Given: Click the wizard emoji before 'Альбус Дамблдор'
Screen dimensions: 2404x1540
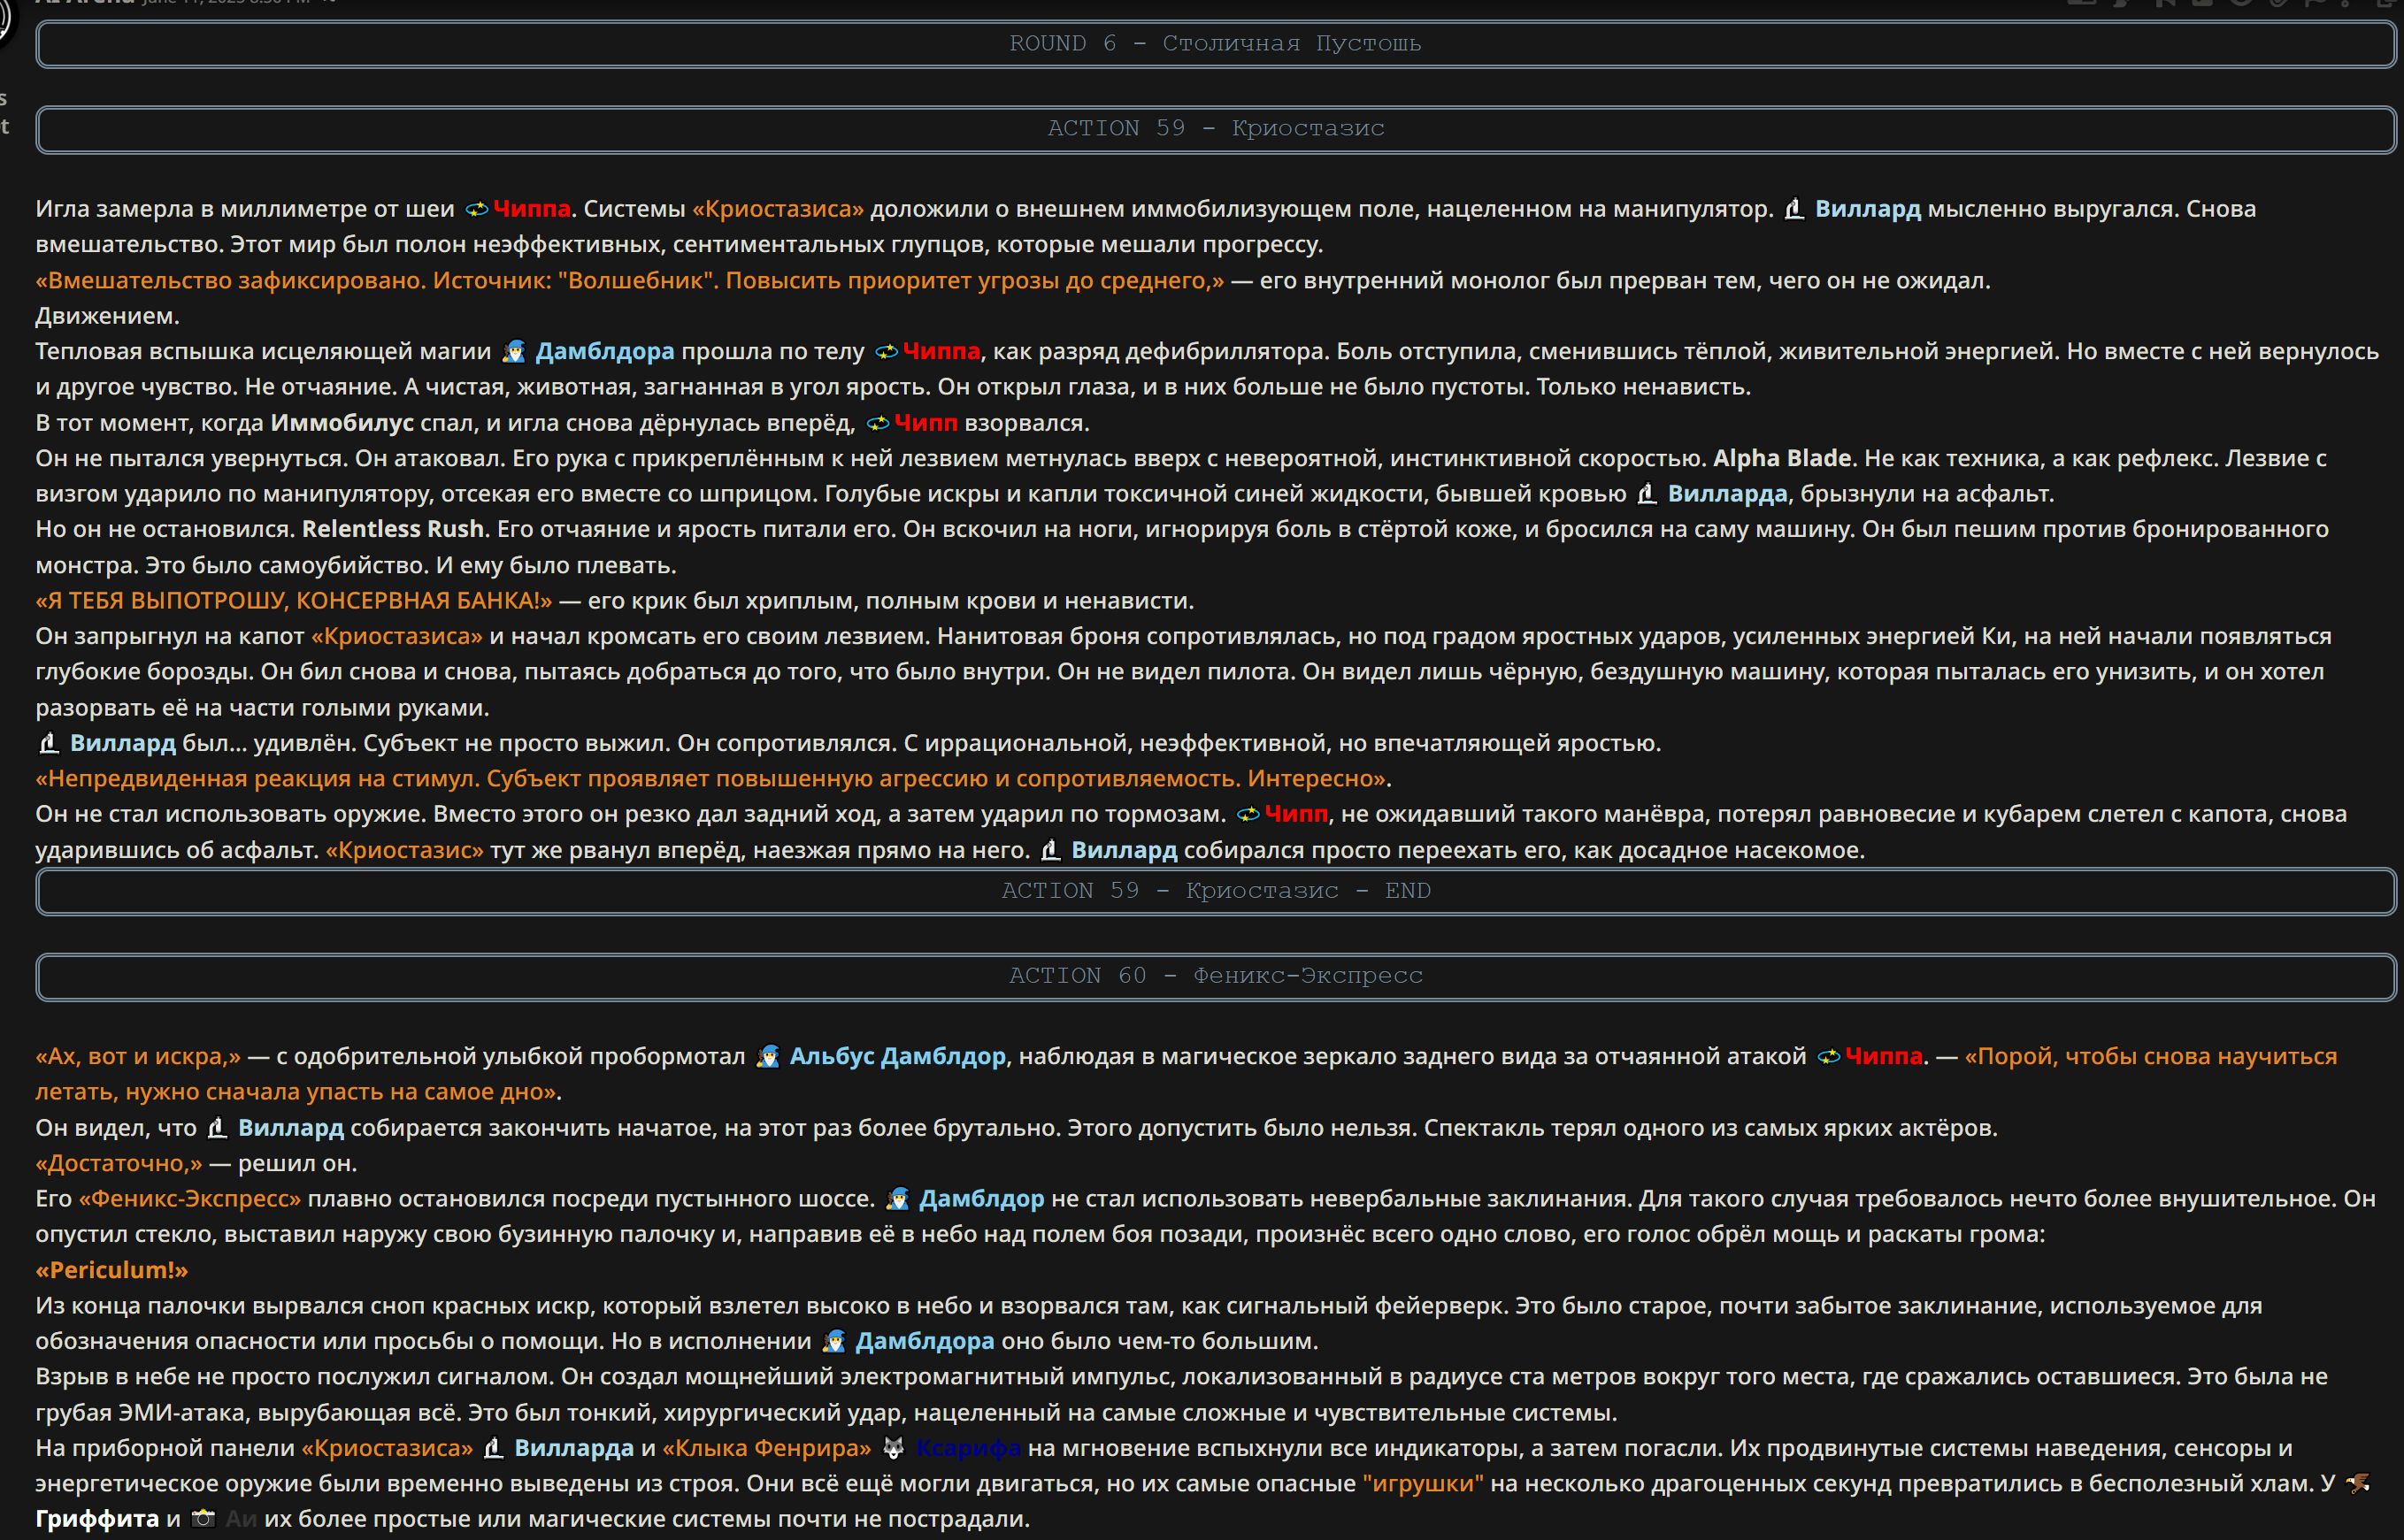Looking at the screenshot, I should (x=768, y=1056).
